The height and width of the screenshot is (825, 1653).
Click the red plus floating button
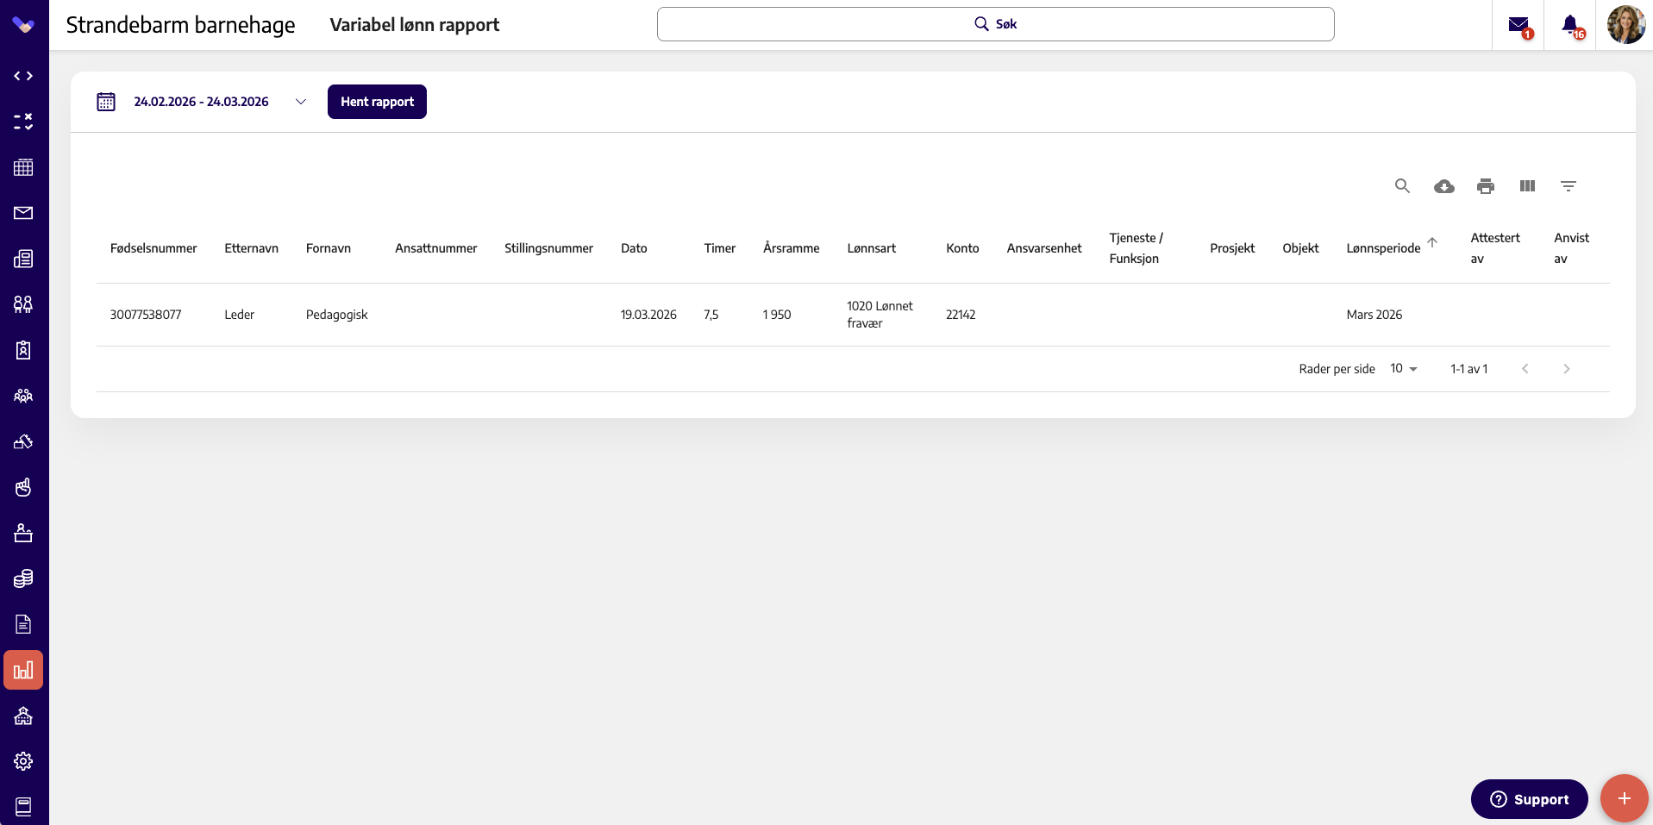(1625, 798)
